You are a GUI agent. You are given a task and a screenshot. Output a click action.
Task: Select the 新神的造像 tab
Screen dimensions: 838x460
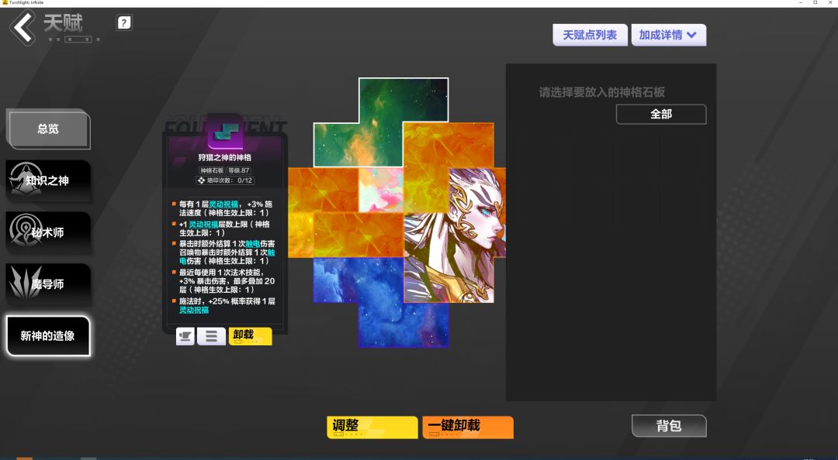(x=48, y=335)
